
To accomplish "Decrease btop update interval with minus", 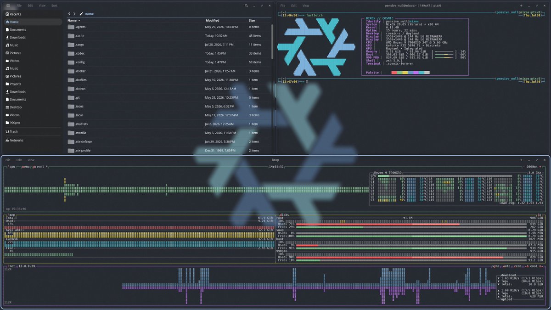I will 524,167.
